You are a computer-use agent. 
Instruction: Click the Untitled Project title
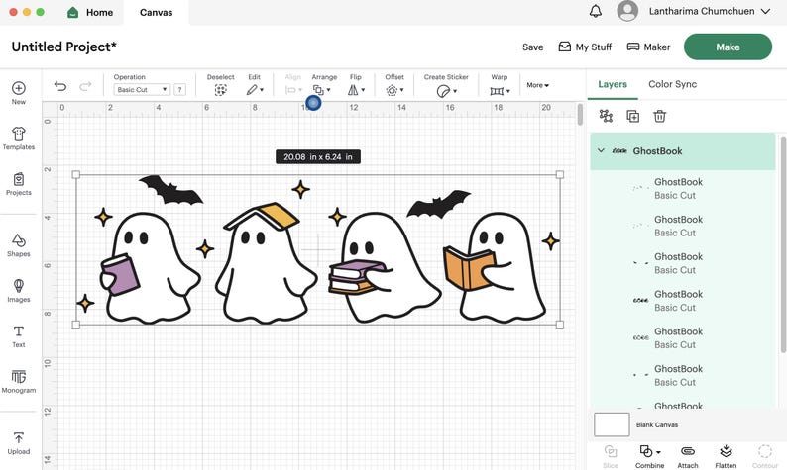(x=63, y=47)
